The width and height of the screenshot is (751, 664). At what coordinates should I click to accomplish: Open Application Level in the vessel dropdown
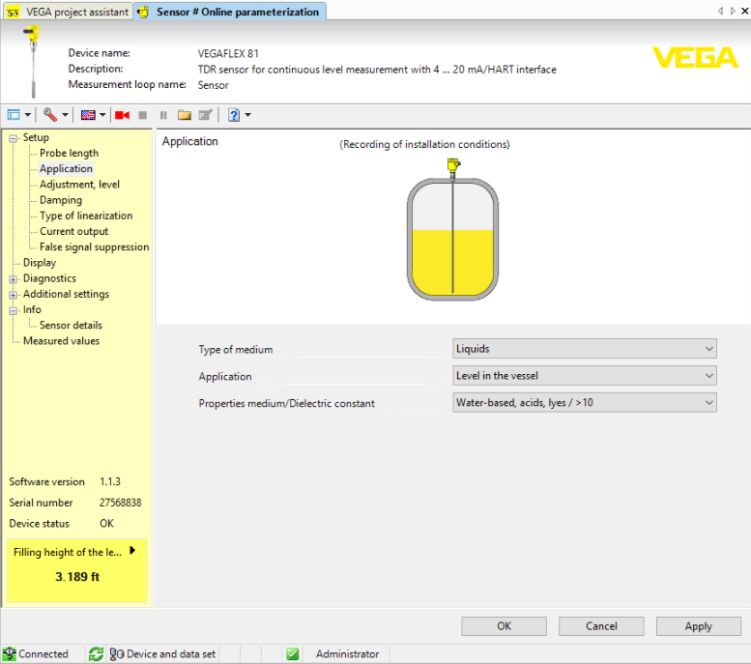click(585, 376)
